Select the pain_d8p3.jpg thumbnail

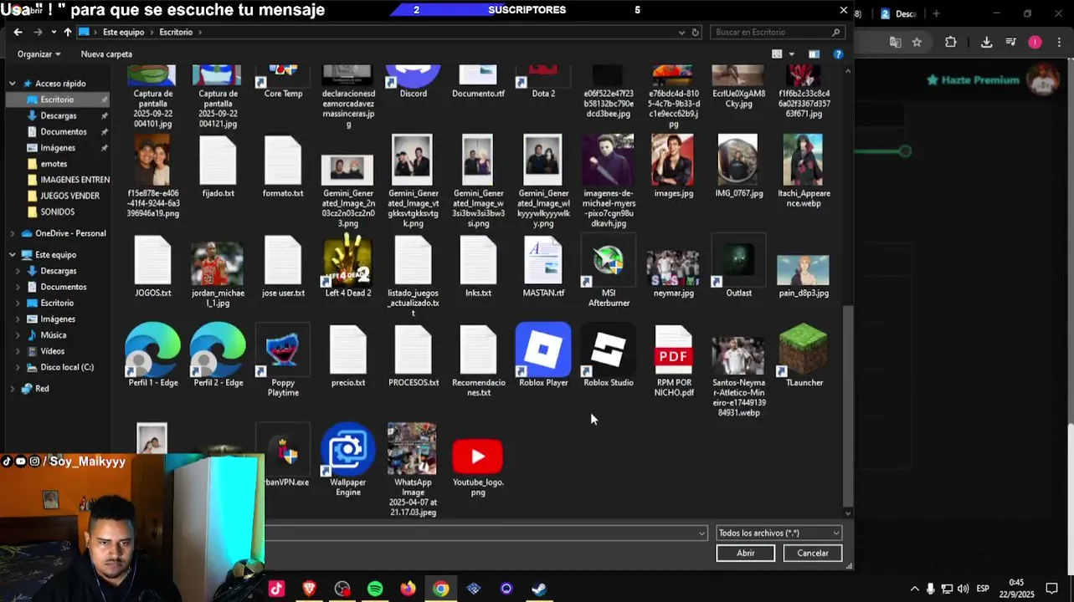tap(803, 271)
